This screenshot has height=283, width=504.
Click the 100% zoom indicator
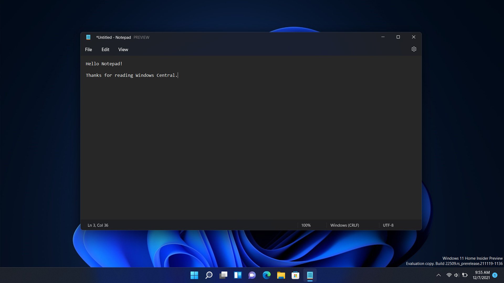coord(306,225)
